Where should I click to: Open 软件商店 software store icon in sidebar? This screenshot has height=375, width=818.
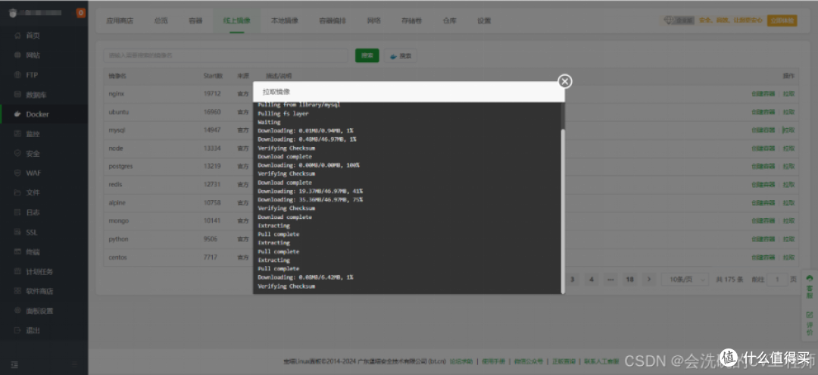tap(17, 291)
